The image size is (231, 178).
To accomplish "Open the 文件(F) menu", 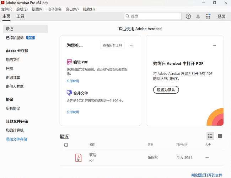I will 7,9.
